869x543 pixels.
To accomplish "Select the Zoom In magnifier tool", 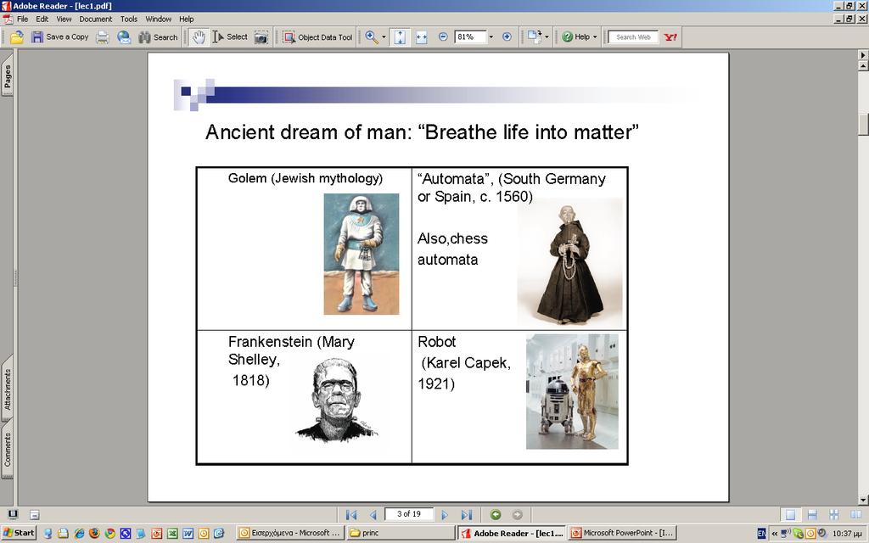I will pyautogui.click(x=372, y=37).
